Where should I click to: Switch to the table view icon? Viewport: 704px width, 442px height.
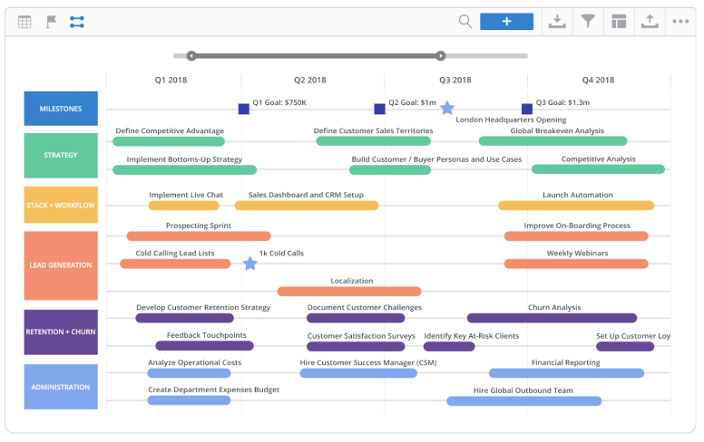point(24,22)
